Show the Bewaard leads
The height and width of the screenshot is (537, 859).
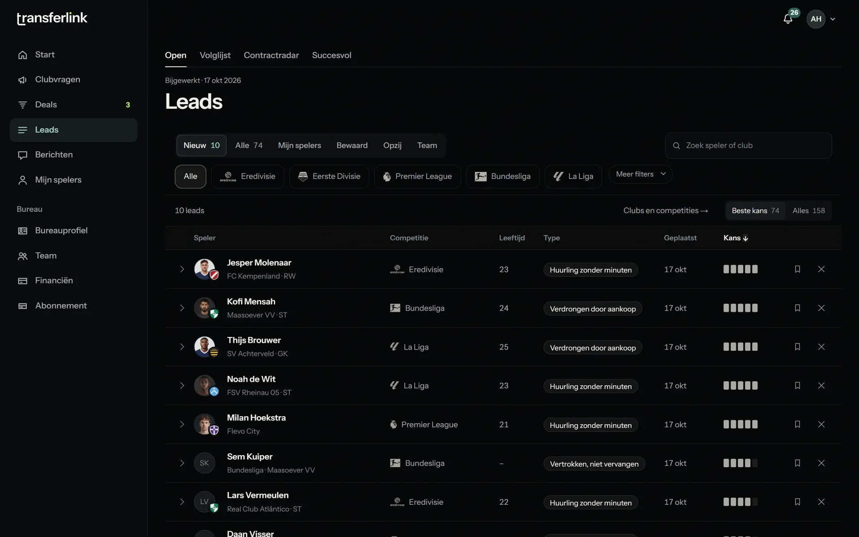352,145
